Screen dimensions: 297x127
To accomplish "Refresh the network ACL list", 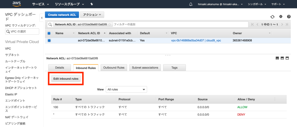I will pyautogui.click(x=272, y=17).
